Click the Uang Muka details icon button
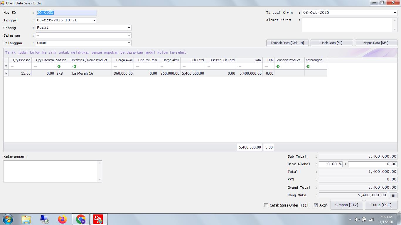Image resolution: width=401 pixels, height=225 pixels. pyautogui.click(x=393, y=195)
